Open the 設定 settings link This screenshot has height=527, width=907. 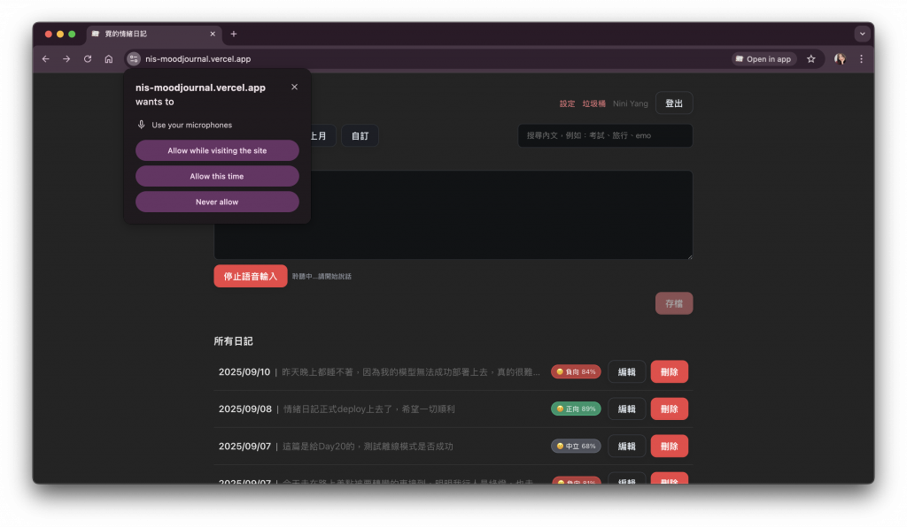click(567, 103)
